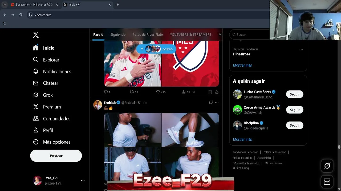Open Hinestroza trending topic
This screenshot has height=191, width=341.
coord(241,54)
